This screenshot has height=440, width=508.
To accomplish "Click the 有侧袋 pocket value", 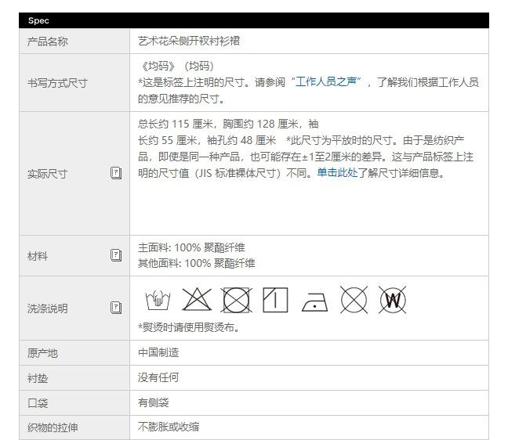I will 154,402.
